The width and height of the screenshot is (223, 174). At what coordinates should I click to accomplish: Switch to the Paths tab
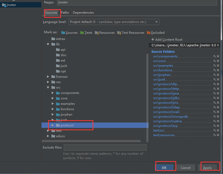[65, 13]
